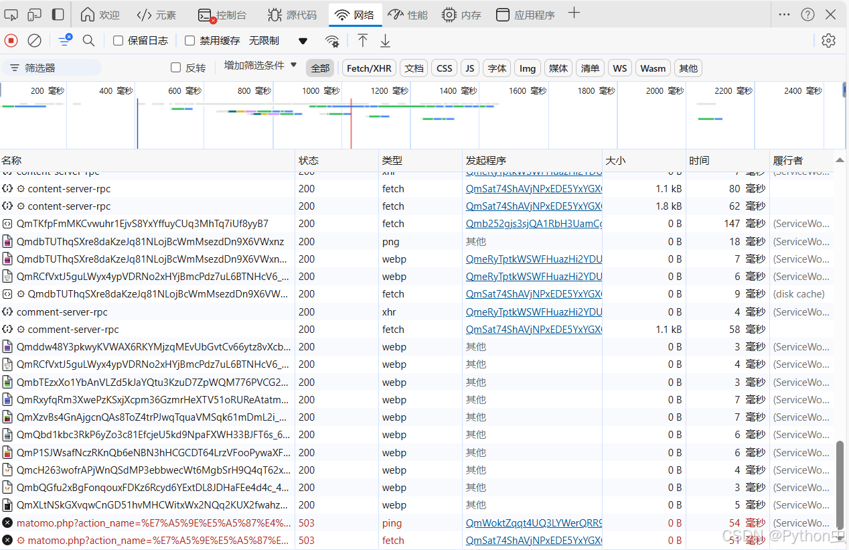Click the stop recording network log button
The width and height of the screenshot is (849, 550).
11,41
